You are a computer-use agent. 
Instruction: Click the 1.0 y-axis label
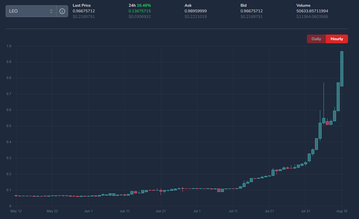coord(9,46)
